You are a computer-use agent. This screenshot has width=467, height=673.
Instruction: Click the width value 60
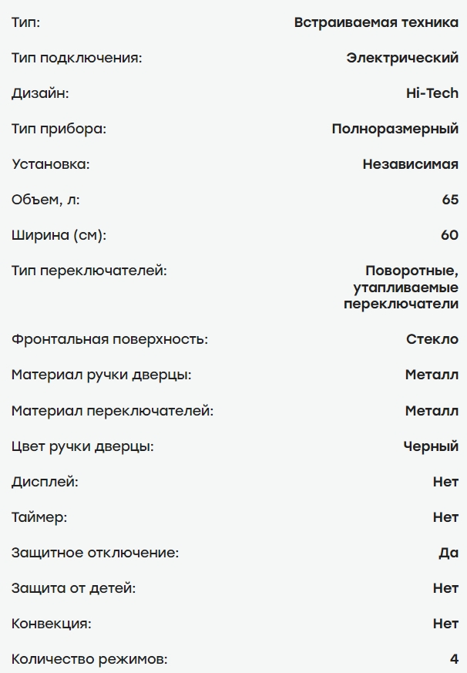[450, 235]
